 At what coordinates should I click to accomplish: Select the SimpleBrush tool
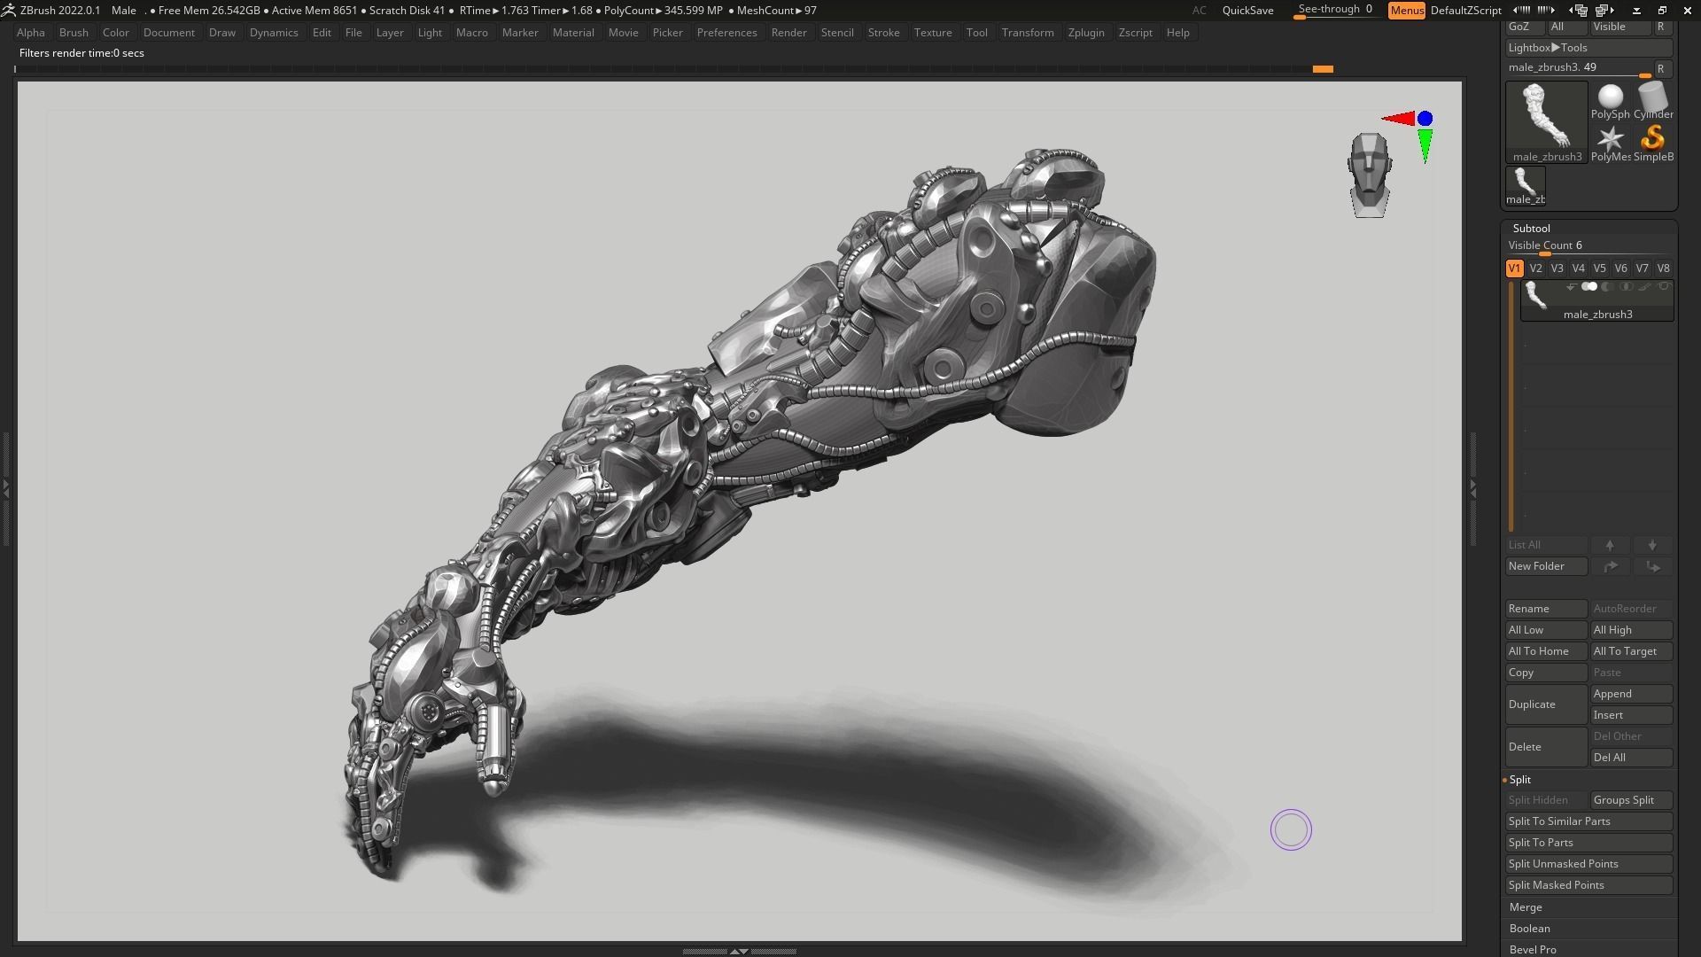pos(1651,137)
